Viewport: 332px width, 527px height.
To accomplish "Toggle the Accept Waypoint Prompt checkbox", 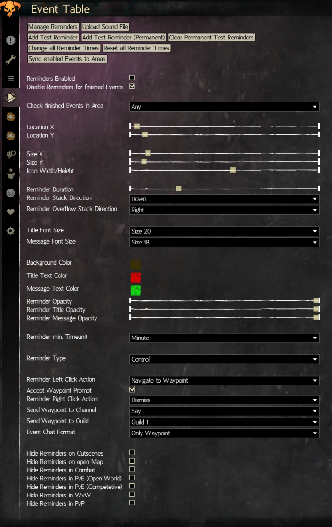I will click(x=132, y=390).
